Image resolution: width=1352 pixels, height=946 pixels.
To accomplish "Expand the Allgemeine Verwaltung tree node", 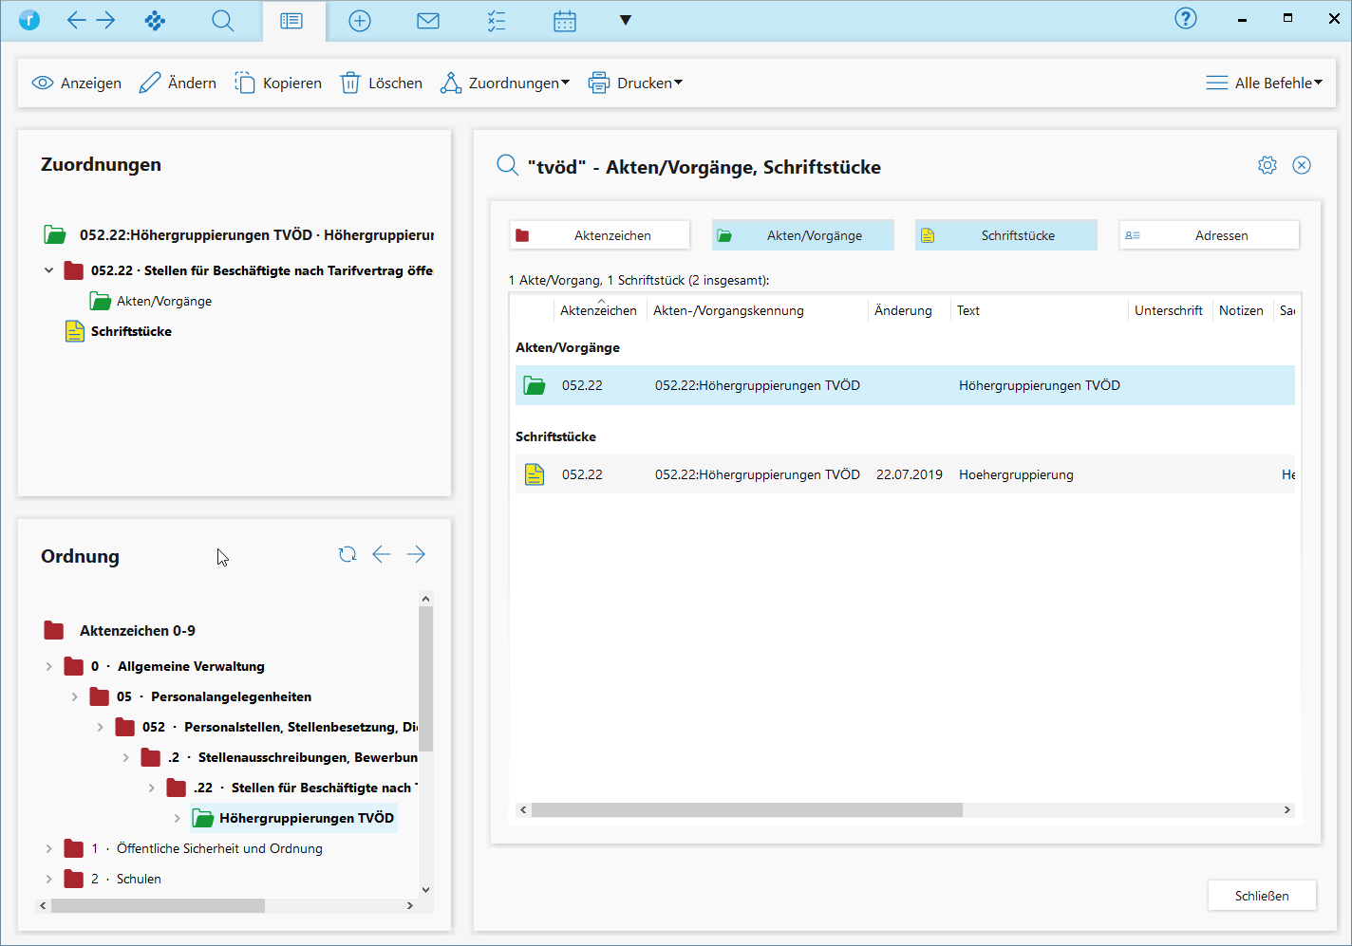I will [49, 666].
